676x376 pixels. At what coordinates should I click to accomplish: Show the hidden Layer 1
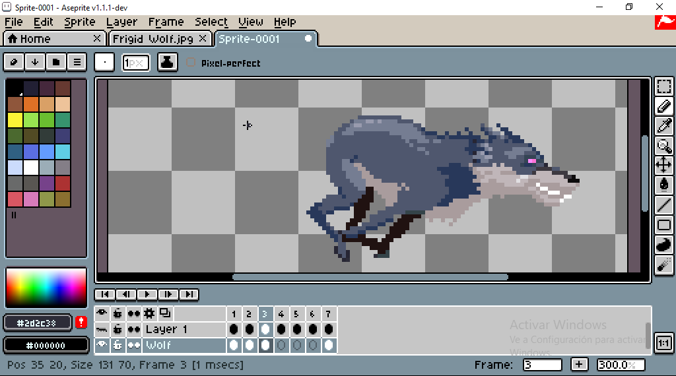(102, 329)
